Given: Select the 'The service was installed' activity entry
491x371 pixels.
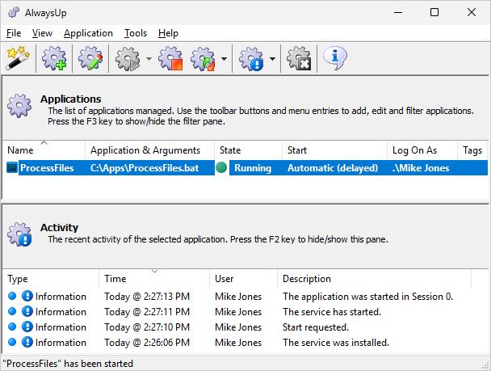Looking at the screenshot, I should click(335, 343).
